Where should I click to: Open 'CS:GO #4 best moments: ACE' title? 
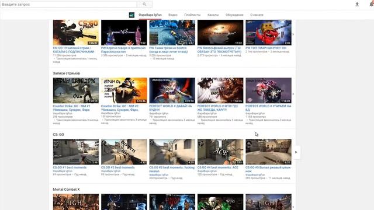point(218,167)
